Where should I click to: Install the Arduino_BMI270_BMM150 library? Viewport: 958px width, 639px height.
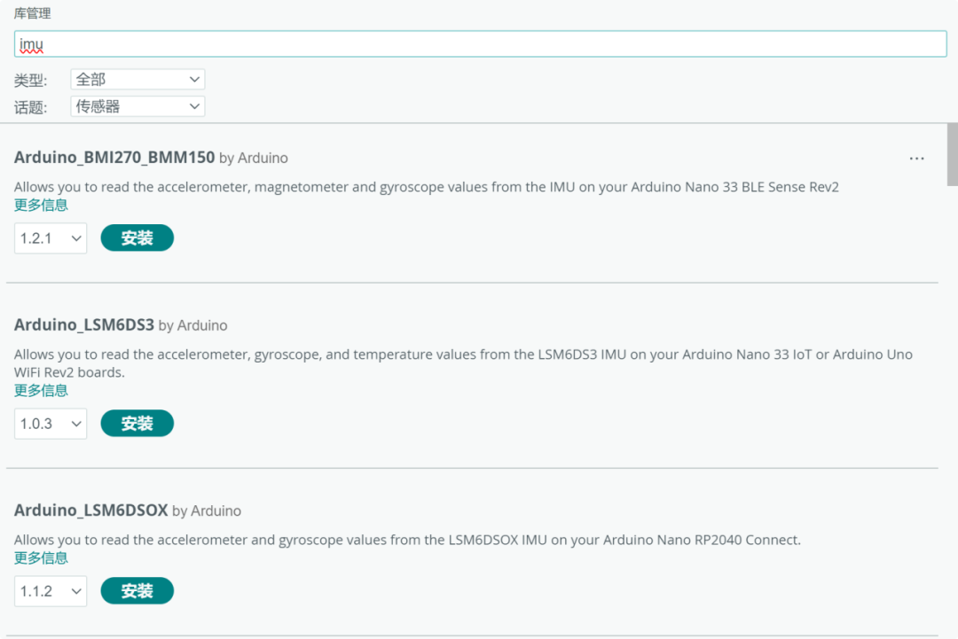click(x=137, y=238)
